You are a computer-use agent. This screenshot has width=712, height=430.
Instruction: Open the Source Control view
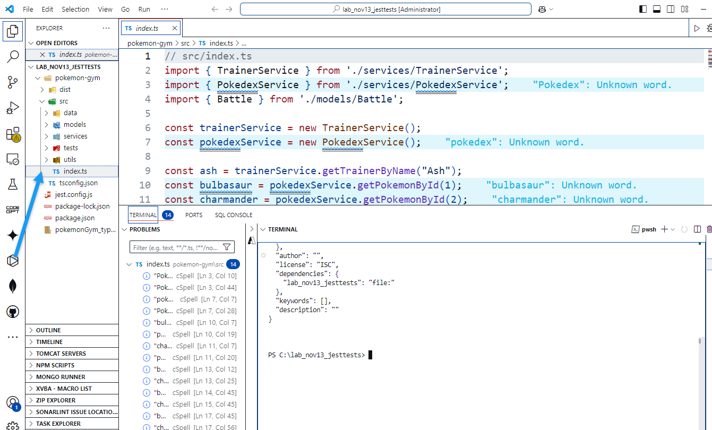[x=12, y=82]
